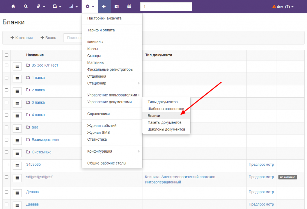Image resolution: width=307 pixels, height=209 pixels.
Task: Click the top bar field containing 1
Action: [166, 7]
